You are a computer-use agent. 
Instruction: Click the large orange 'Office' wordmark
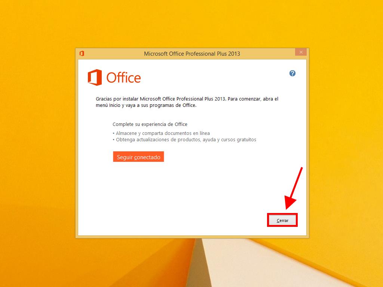123,78
